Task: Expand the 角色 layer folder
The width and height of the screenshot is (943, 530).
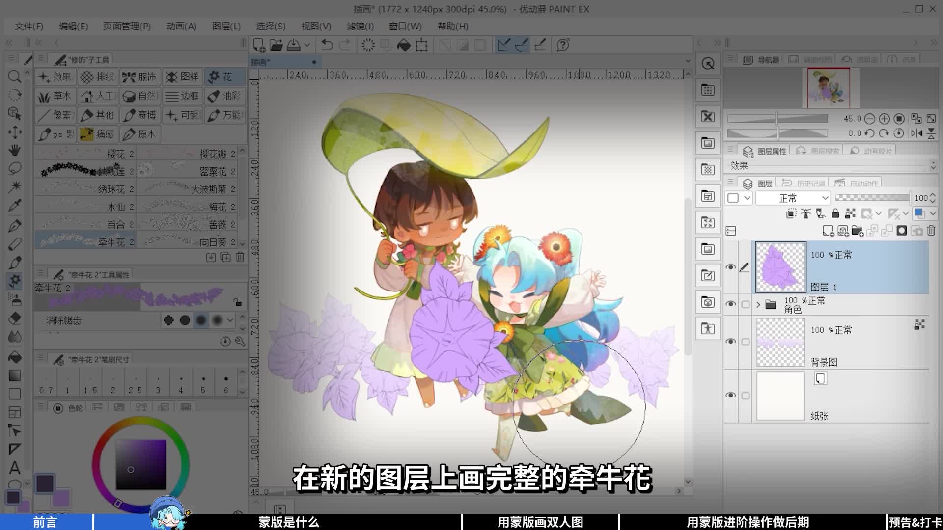Action: click(x=758, y=305)
